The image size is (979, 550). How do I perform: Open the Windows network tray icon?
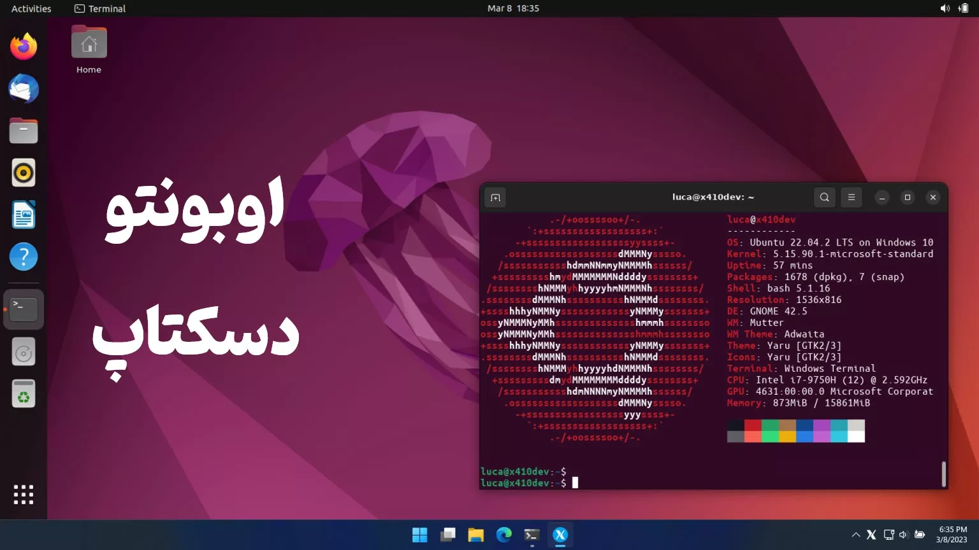(x=888, y=535)
